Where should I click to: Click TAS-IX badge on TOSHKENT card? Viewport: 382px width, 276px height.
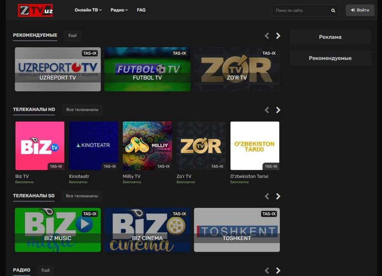coord(269,214)
